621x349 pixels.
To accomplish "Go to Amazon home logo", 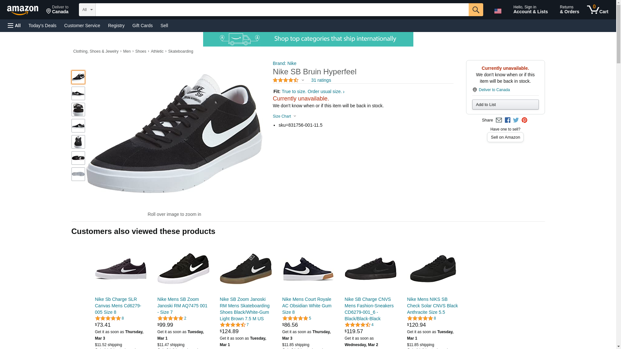I will (x=23, y=10).
